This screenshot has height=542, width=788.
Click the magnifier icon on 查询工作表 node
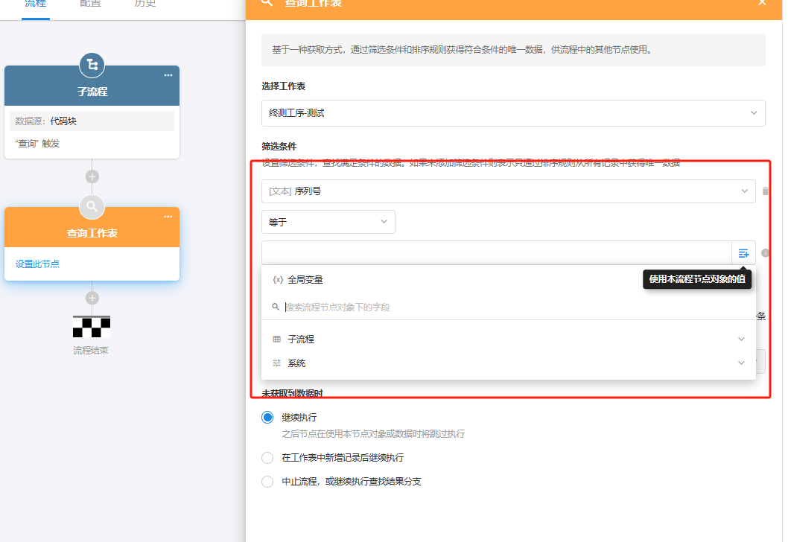coord(92,207)
